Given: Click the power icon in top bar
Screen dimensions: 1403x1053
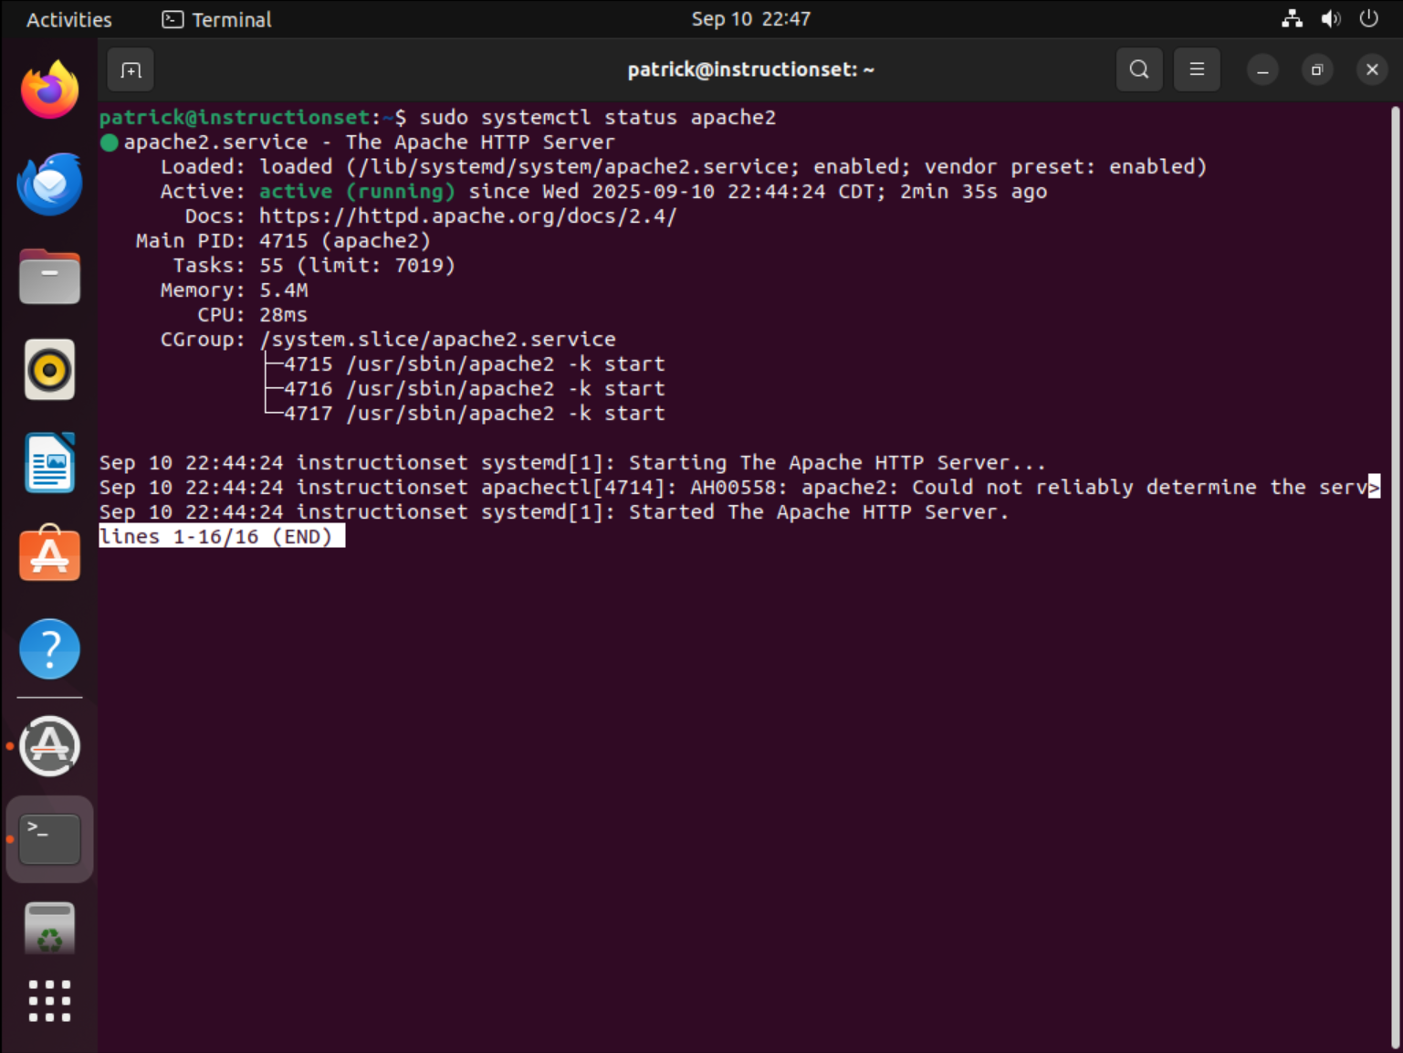Looking at the screenshot, I should pos(1368,19).
